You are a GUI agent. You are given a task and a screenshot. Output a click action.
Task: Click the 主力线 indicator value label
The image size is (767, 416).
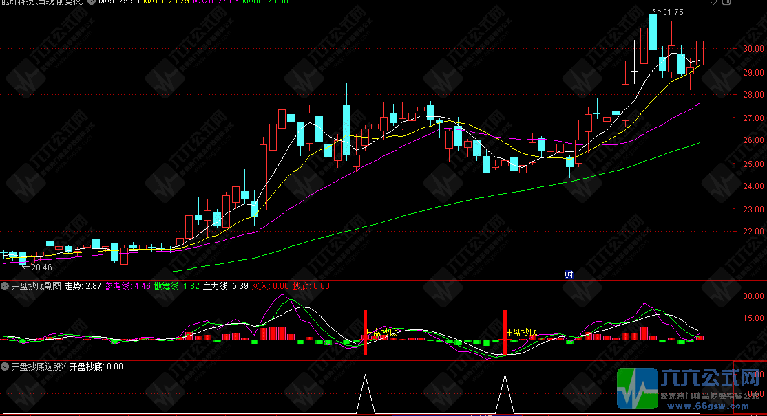click(226, 286)
